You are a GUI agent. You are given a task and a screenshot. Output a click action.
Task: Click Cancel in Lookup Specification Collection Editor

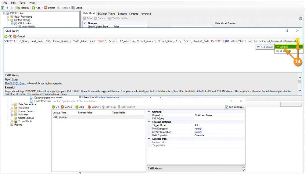coord(66,107)
